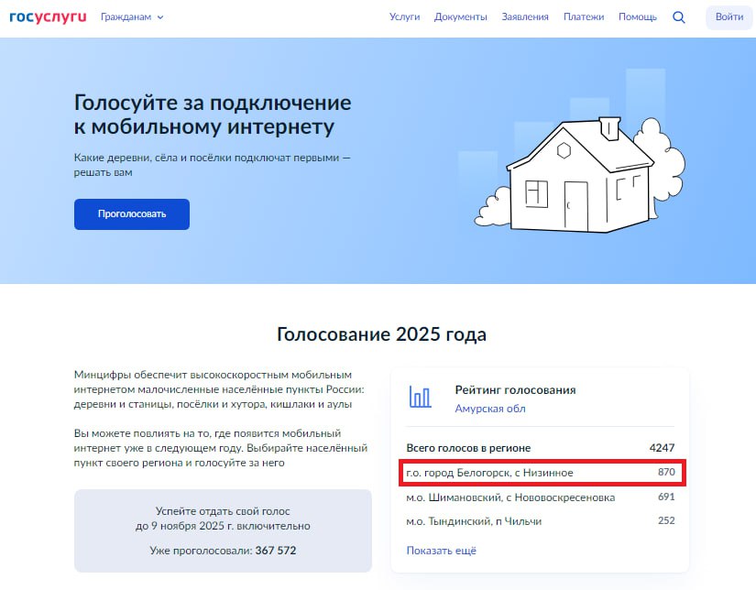Open the search on Gosuslugi header

coord(678,16)
